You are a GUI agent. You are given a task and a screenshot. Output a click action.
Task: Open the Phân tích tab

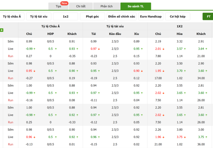pyautogui.click(x=106, y=6)
